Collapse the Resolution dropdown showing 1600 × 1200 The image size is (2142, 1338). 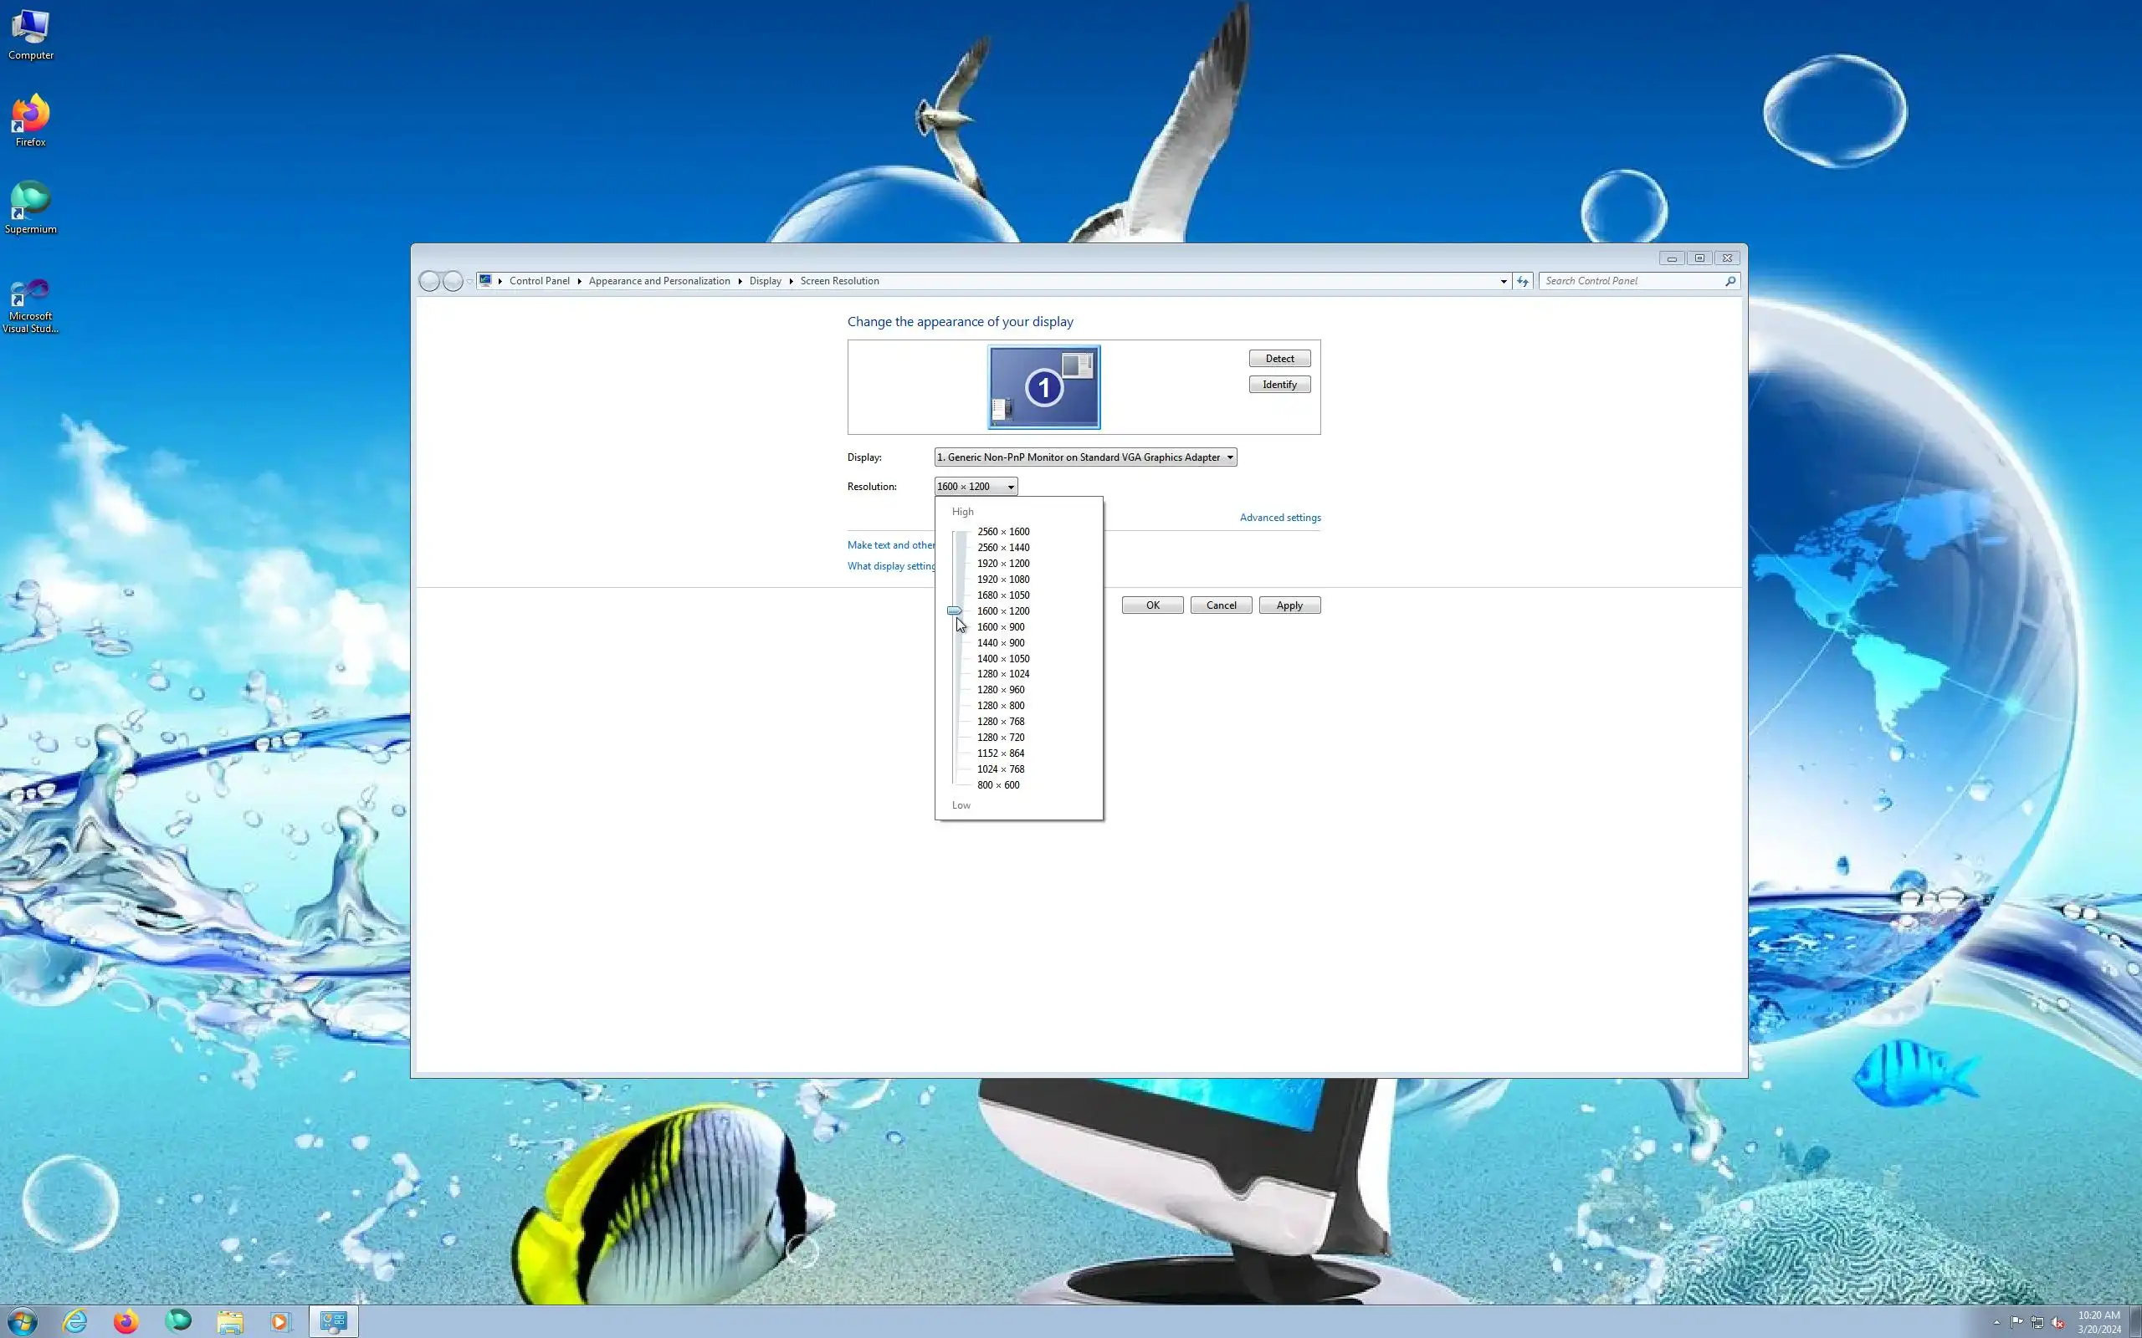click(976, 486)
